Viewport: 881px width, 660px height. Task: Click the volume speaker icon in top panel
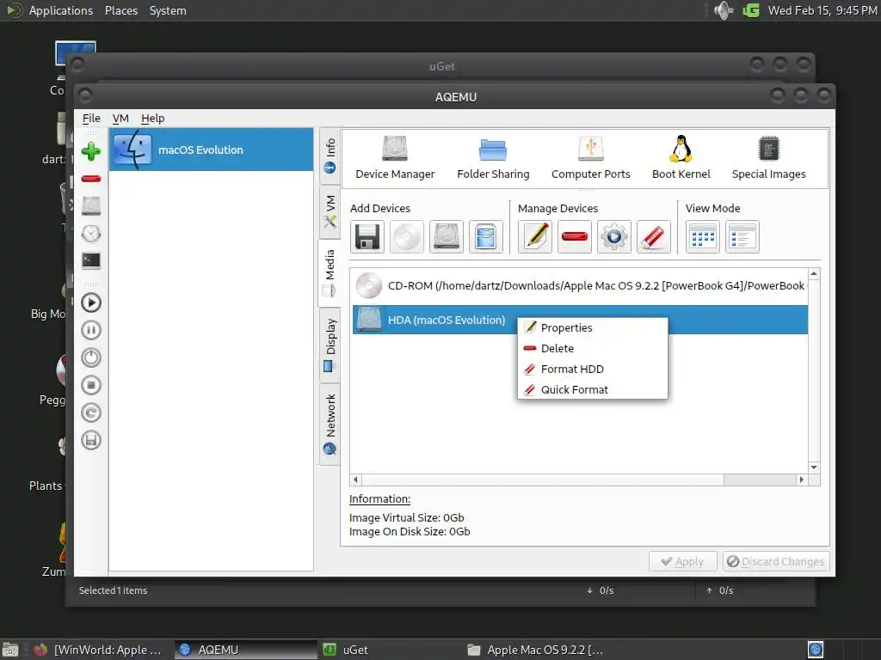click(723, 10)
